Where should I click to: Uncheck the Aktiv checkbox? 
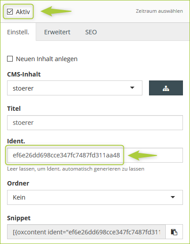[10, 12]
